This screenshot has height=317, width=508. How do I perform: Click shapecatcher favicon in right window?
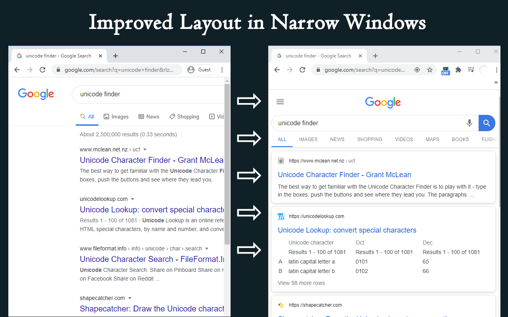point(281,305)
